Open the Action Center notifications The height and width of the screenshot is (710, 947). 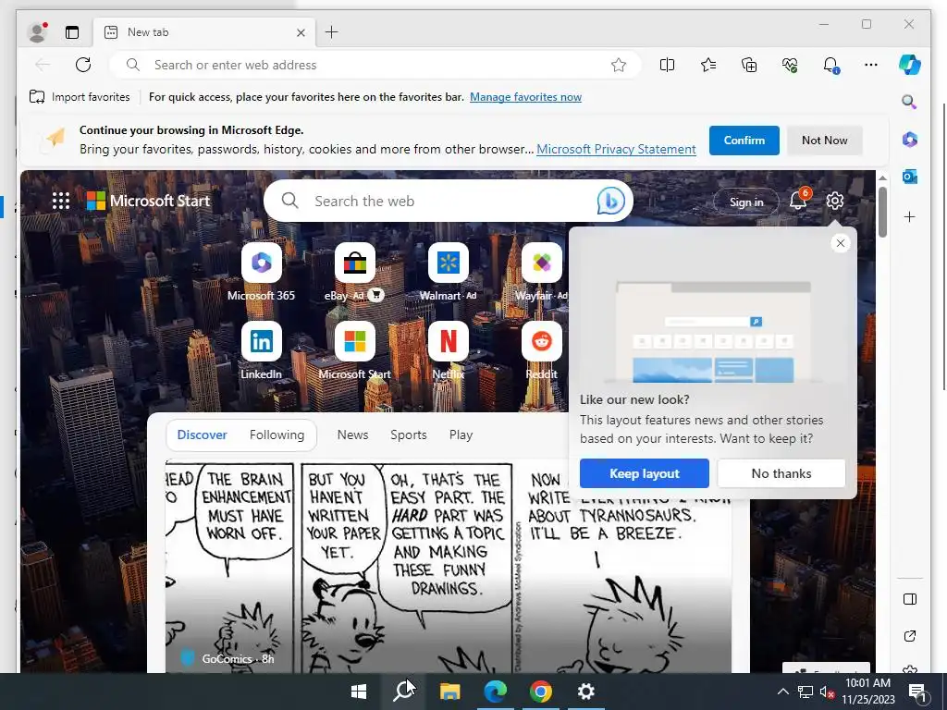(918, 692)
